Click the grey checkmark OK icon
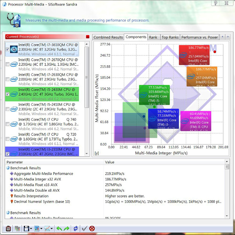The height and width of the screenshot is (235, 235). (x=84, y=228)
